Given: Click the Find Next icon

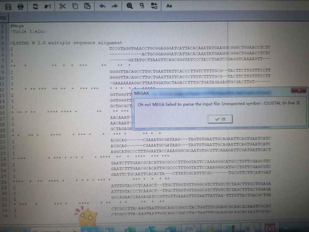Looking at the screenshot, I should click(x=142, y=6).
